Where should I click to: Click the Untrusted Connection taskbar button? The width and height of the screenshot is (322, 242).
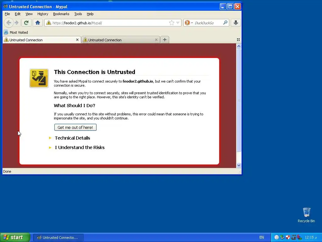[x=58, y=238]
